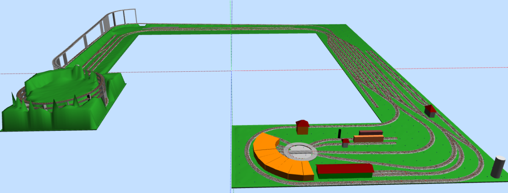The width and height of the screenshot is (508, 193).
Task: Select the tall red-roofed house above roundhouse
Action: (302, 126)
